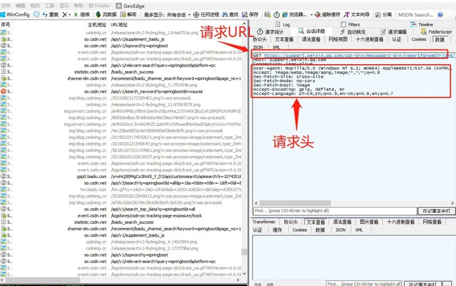Click the GET support.weixin.qq.com request URL link

click(359, 55)
